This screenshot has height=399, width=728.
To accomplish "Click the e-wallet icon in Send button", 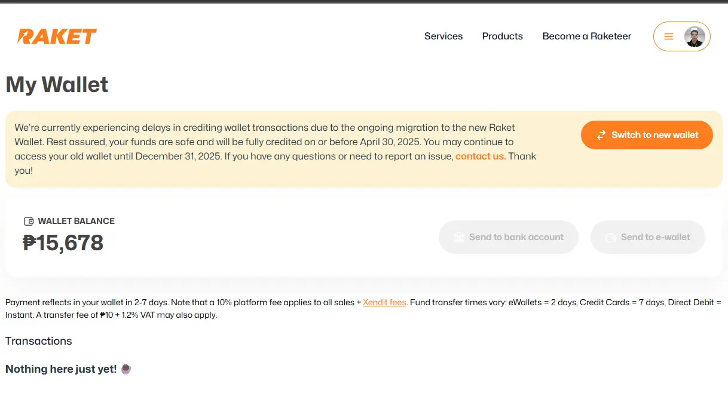I will tap(611, 237).
